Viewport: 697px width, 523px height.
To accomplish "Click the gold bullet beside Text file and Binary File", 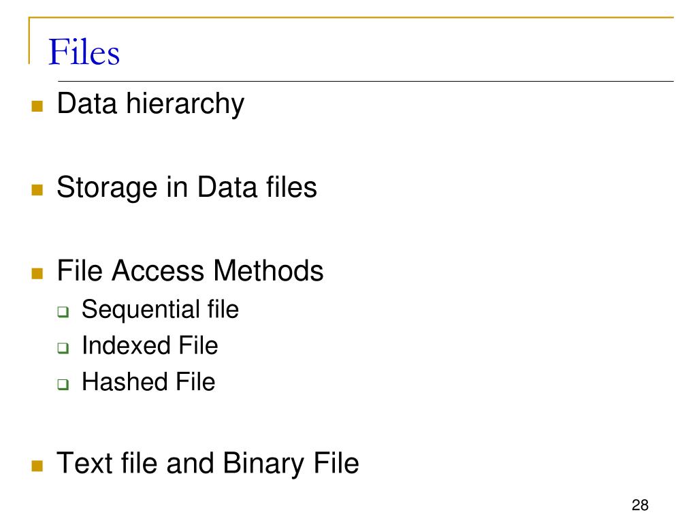I will (37, 466).
